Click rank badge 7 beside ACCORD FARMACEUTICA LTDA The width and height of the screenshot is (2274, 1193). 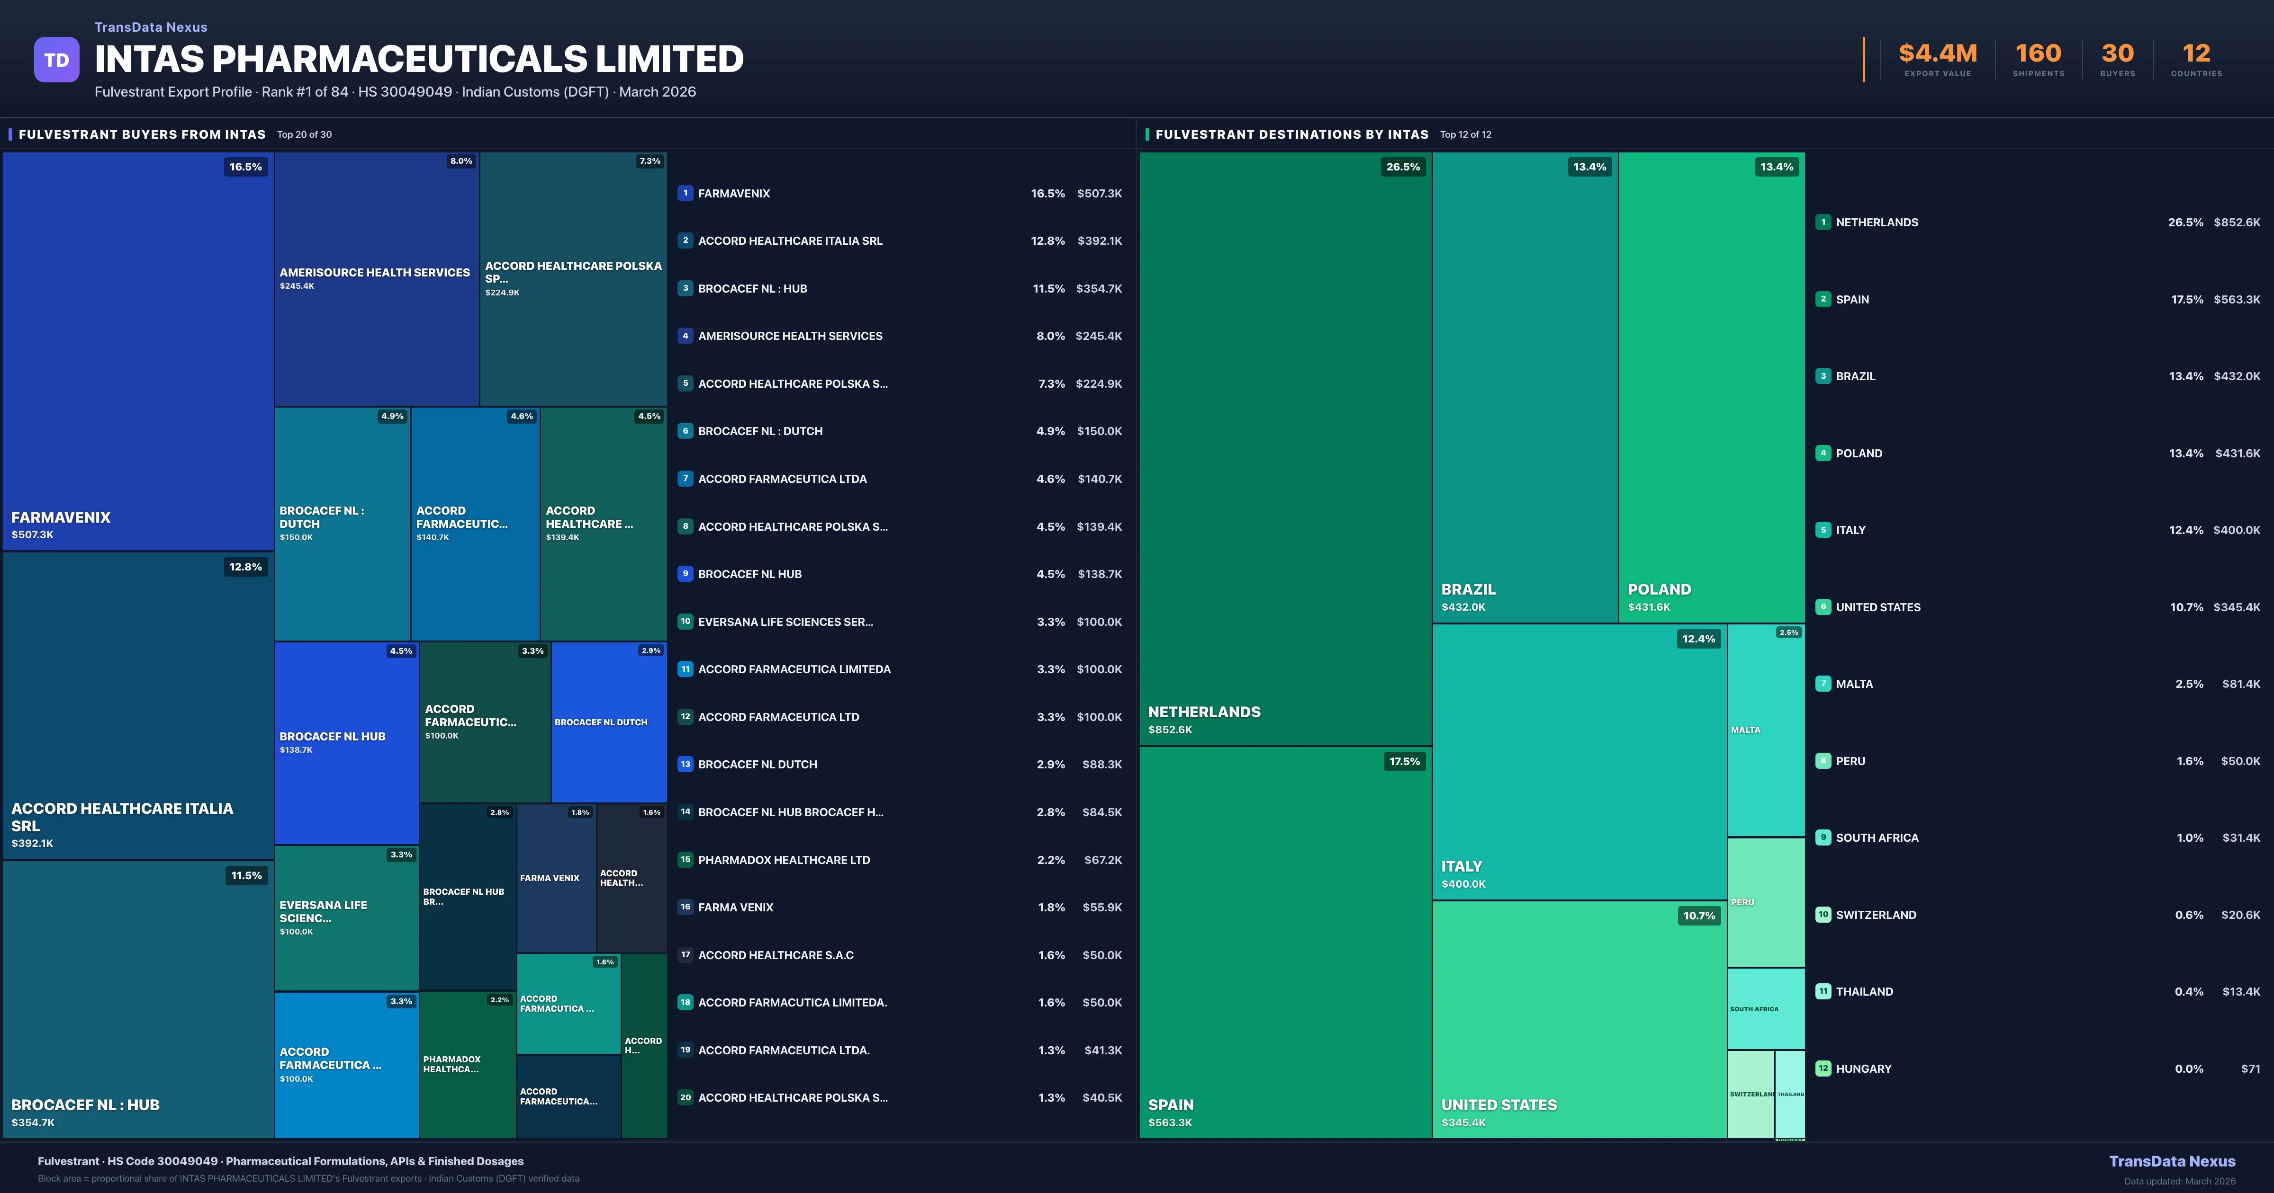[x=685, y=479]
